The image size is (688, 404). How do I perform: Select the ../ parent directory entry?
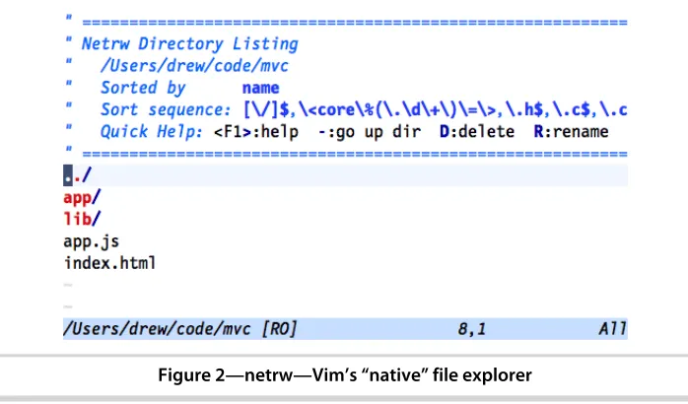[77, 175]
